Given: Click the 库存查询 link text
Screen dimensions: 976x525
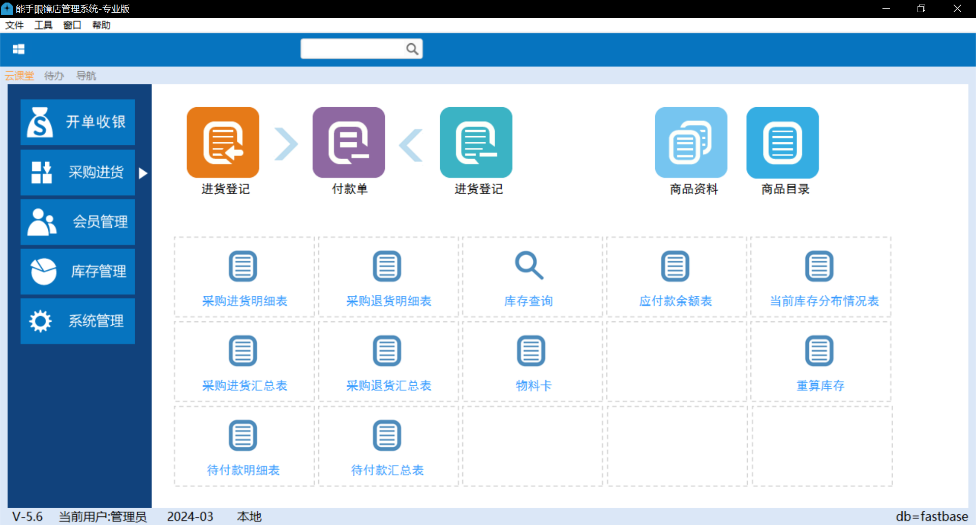Looking at the screenshot, I should 529,301.
